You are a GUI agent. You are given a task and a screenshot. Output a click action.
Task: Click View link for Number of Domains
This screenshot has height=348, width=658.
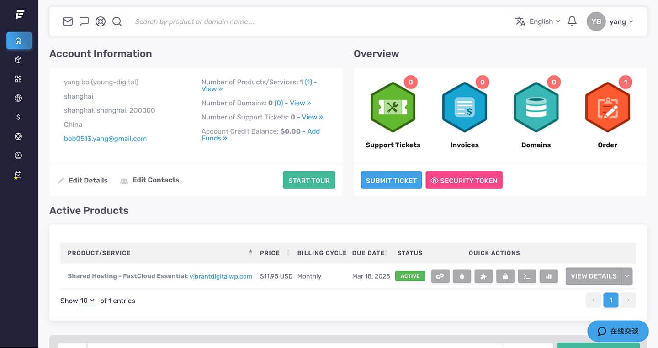(x=300, y=103)
